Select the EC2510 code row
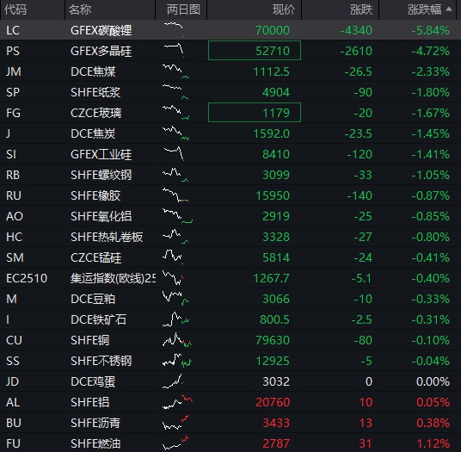 [230, 278]
